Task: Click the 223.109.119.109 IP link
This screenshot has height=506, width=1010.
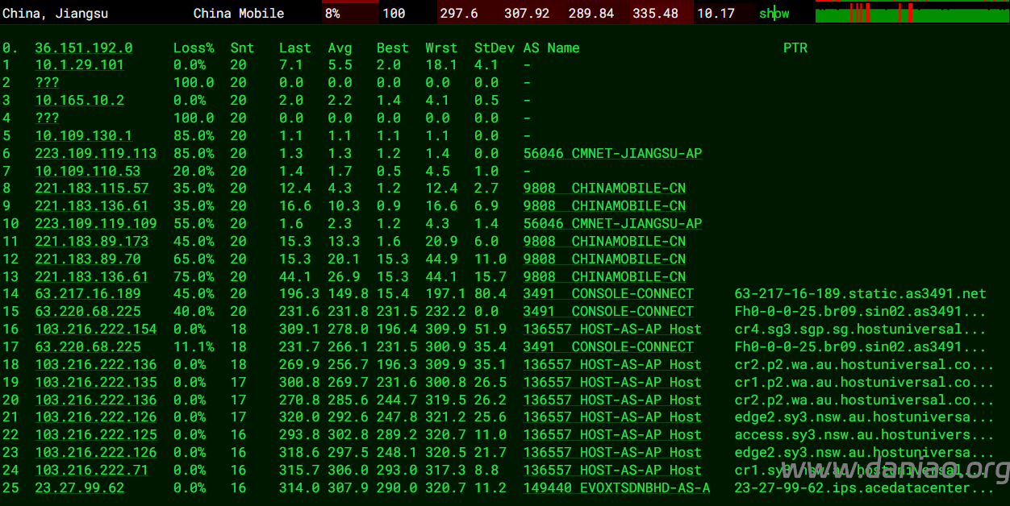Action: pyautogui.click(x=95, y=223)
